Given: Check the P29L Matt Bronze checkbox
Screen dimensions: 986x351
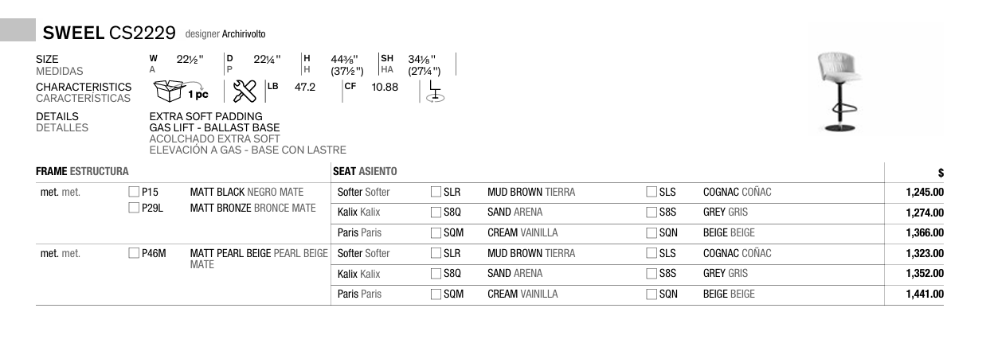Looking at the screenshot, I should pos(134,209).
